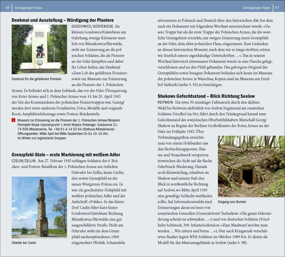
Task: Click heading Shukows Gefechtsstand – Blick Richtung Seelow
Action: [206, 96]
